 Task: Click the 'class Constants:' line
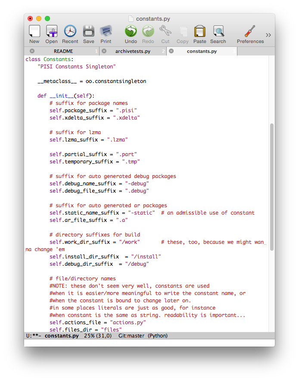pyautogui.click(x=50, y=59)
